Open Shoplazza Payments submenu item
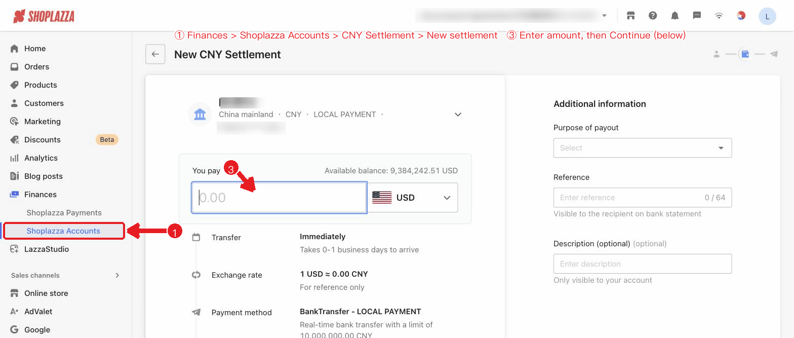The height and width of the screenshot is (338, 794). 64,213
